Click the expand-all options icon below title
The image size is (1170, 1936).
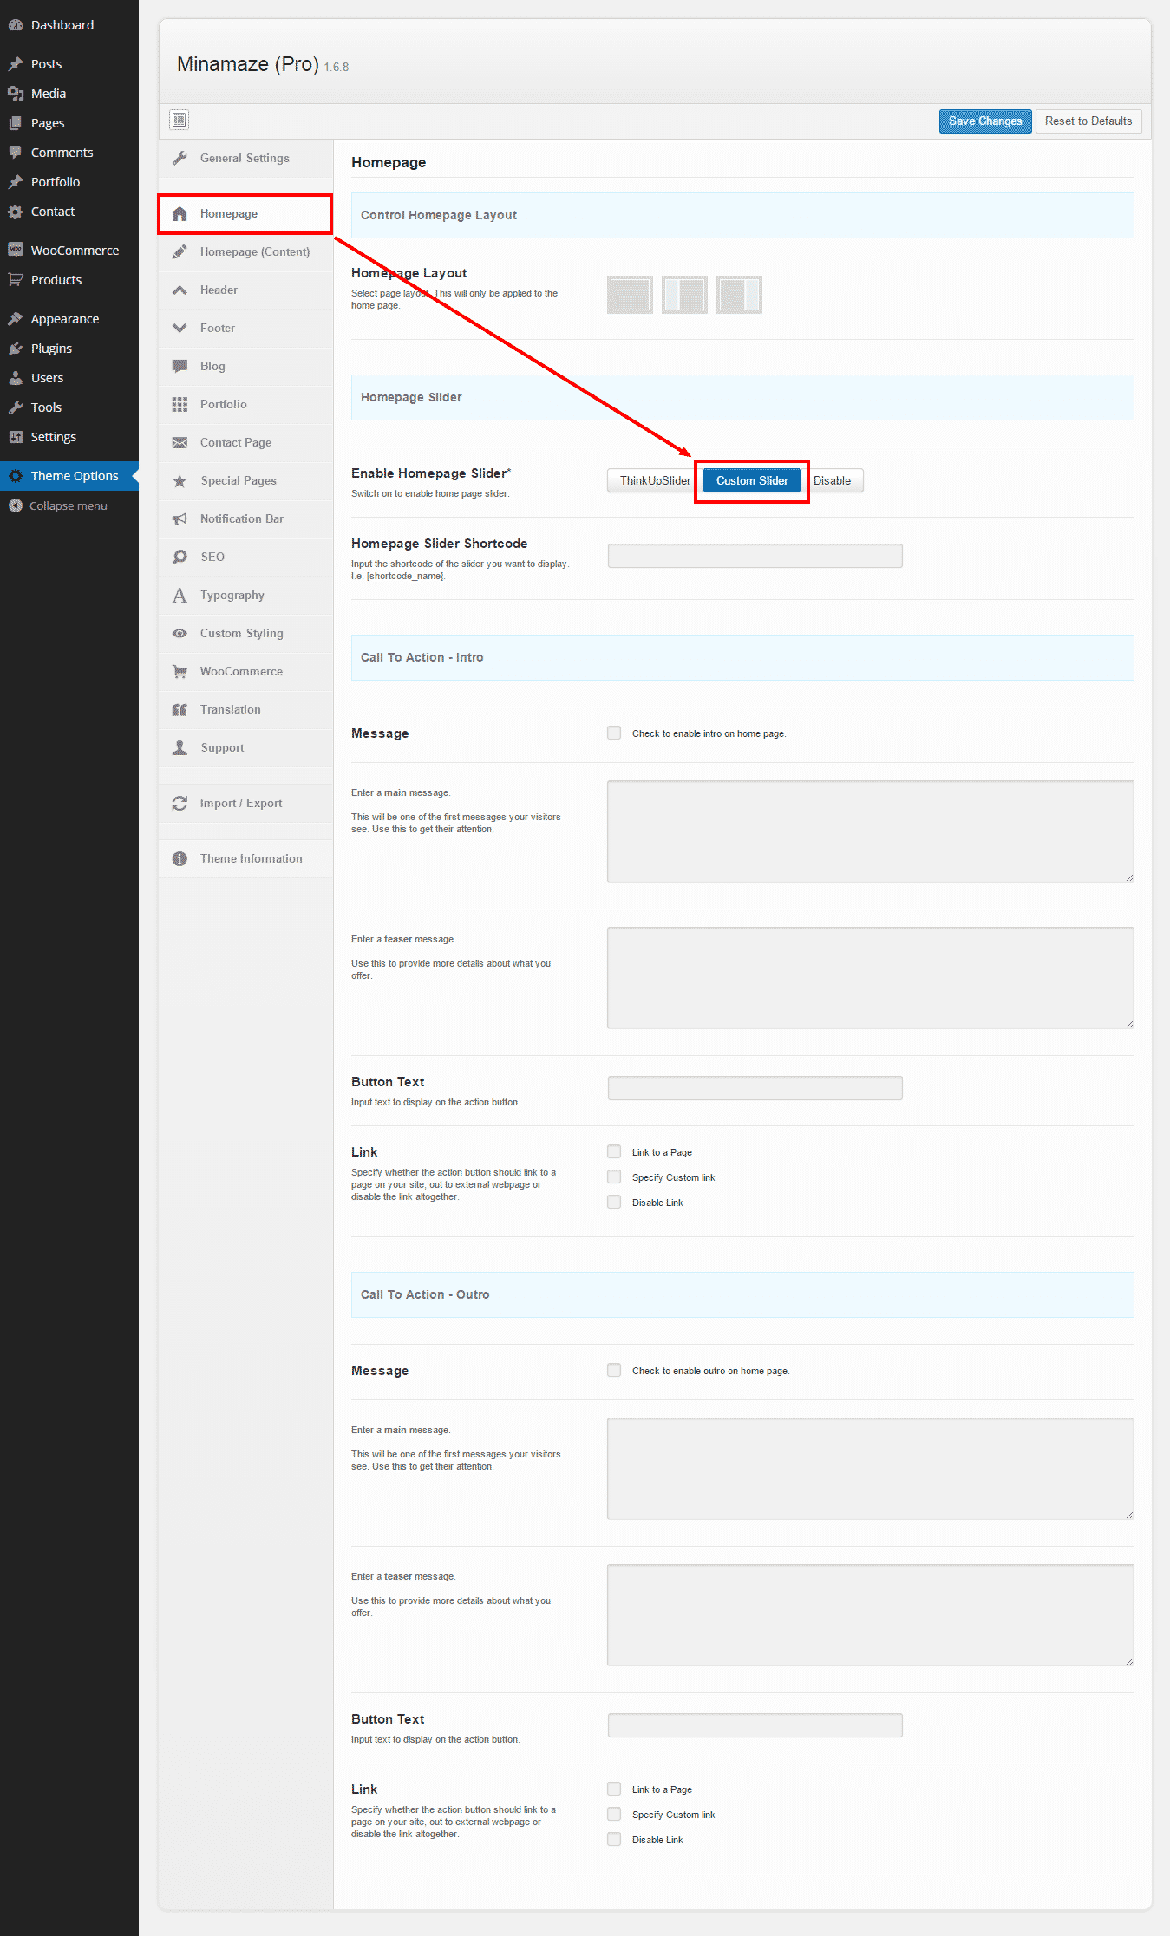tap(180, 120)
